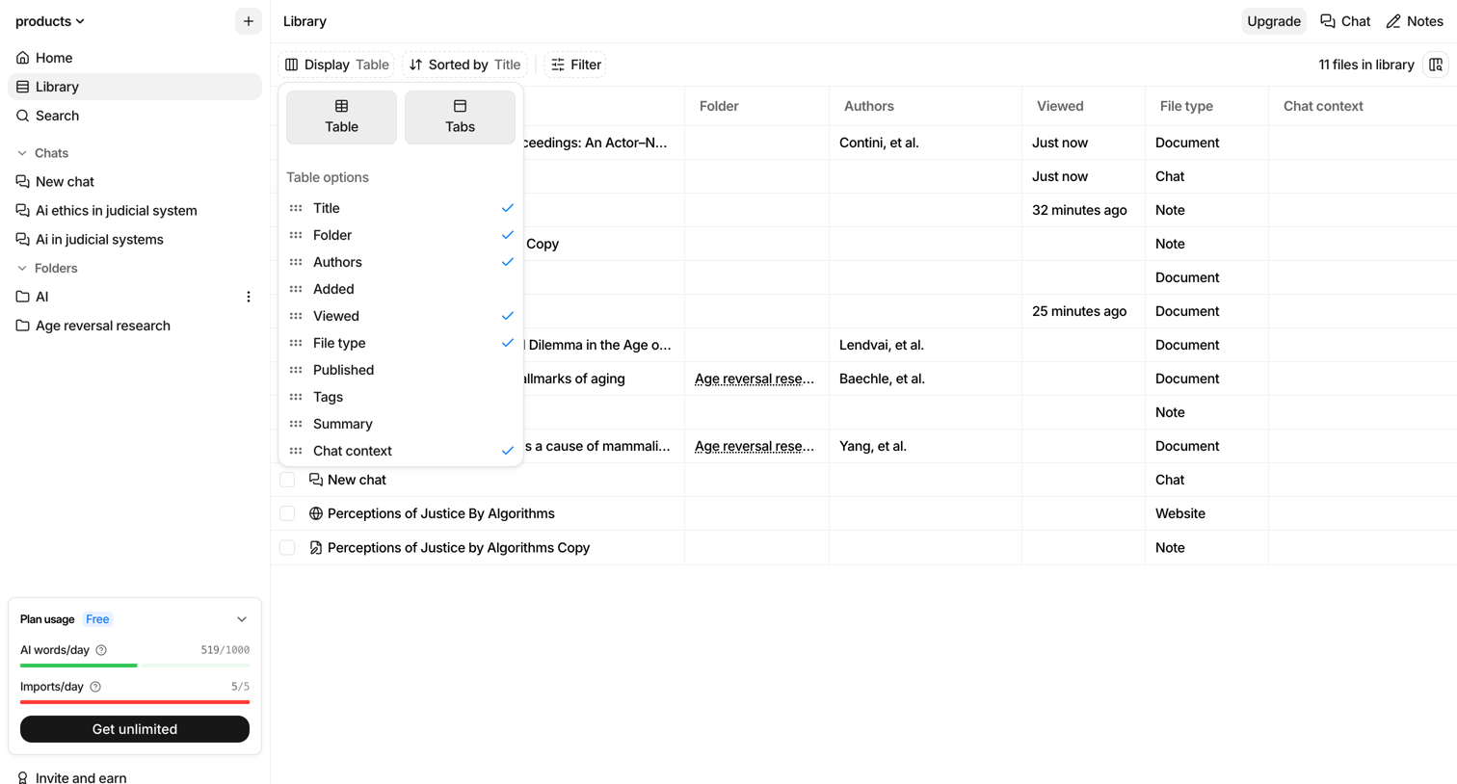
Task: Enable the Added column
Action: (x=401, y=289)
